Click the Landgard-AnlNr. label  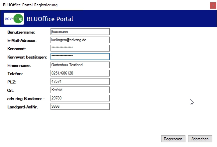click(x=23, y=107)
